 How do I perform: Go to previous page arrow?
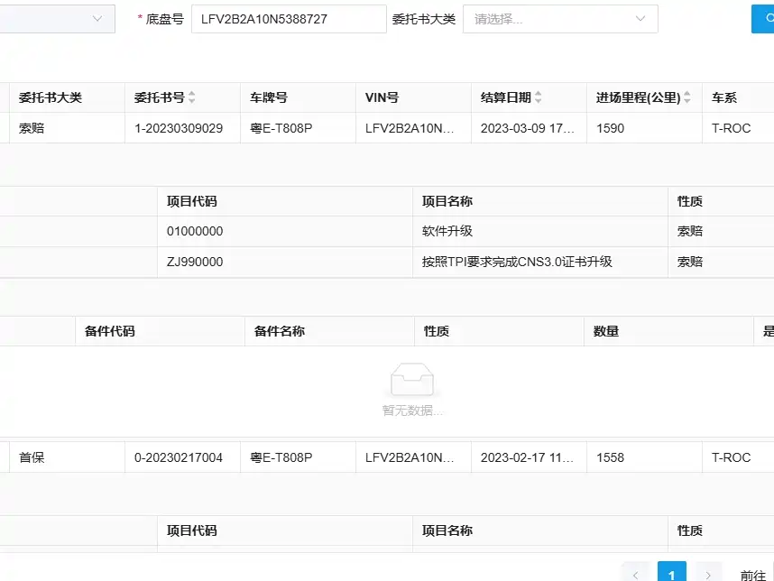click(x=635, y=574)
